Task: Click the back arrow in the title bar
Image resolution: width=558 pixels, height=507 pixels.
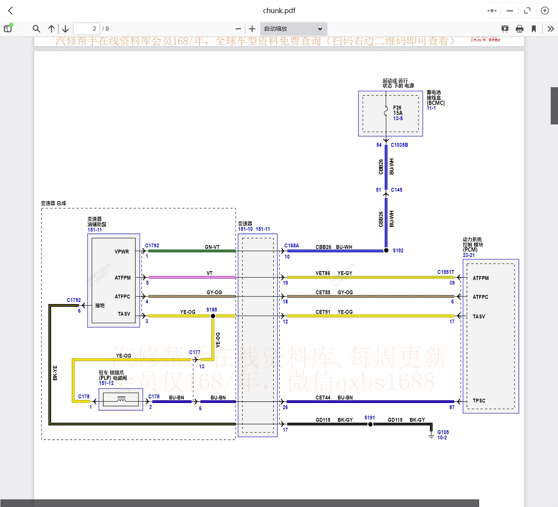Action: point(11,11)
